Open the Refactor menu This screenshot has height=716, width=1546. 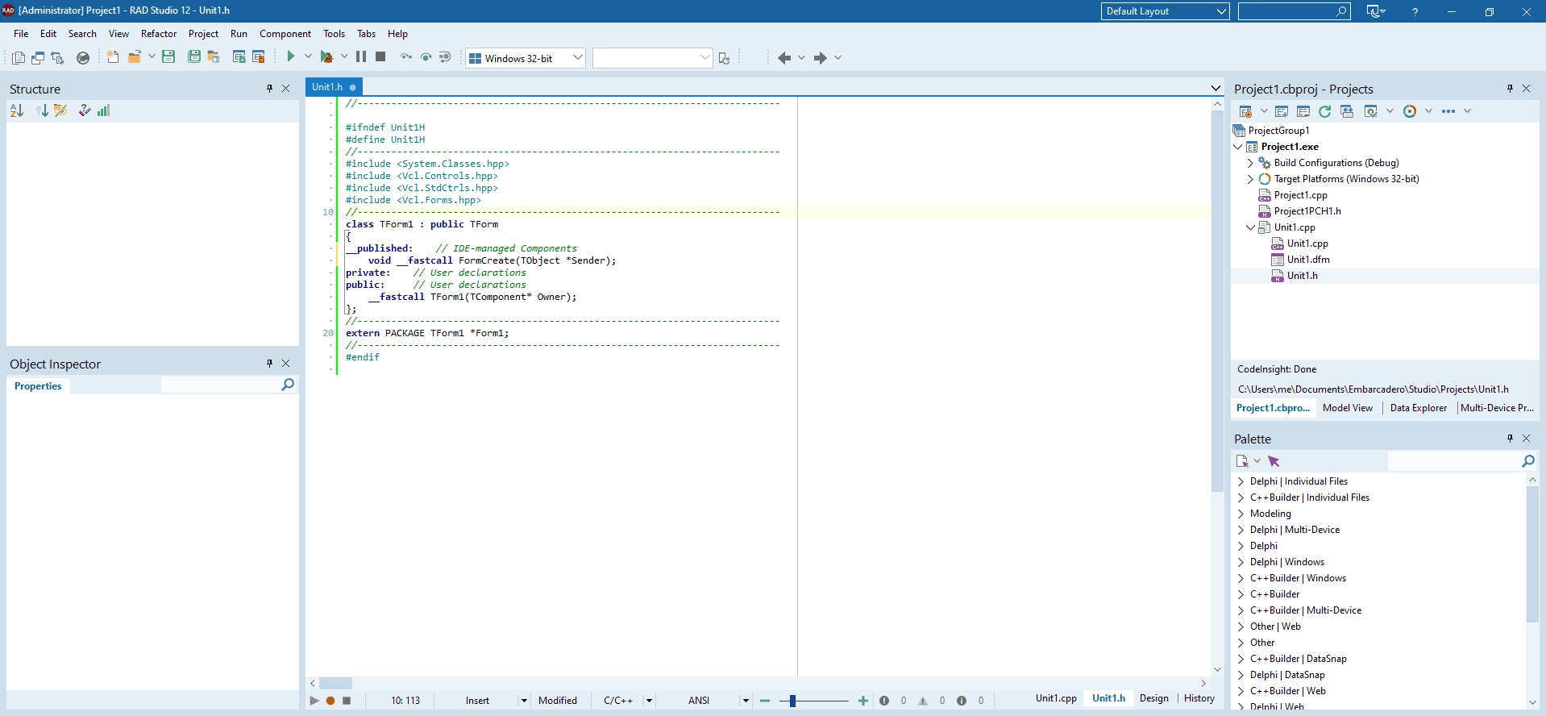coord(159,34)
